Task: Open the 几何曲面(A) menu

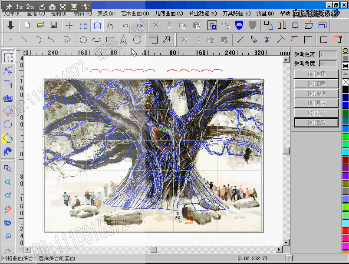Action: coord(169,13)
